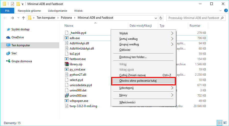Screen dimensions: 229x126
Task: Open the Udostępnianie ribbon tab
Action: [57, 11]
